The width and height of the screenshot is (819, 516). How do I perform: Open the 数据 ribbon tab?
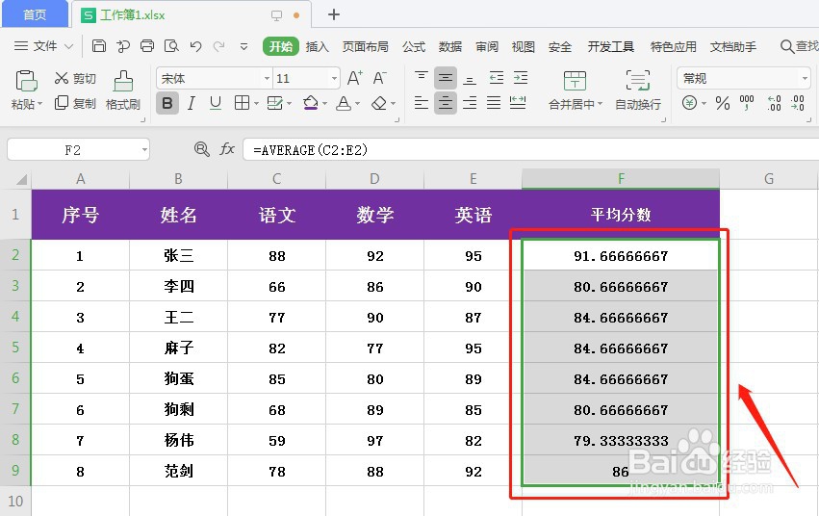[450, 46]
